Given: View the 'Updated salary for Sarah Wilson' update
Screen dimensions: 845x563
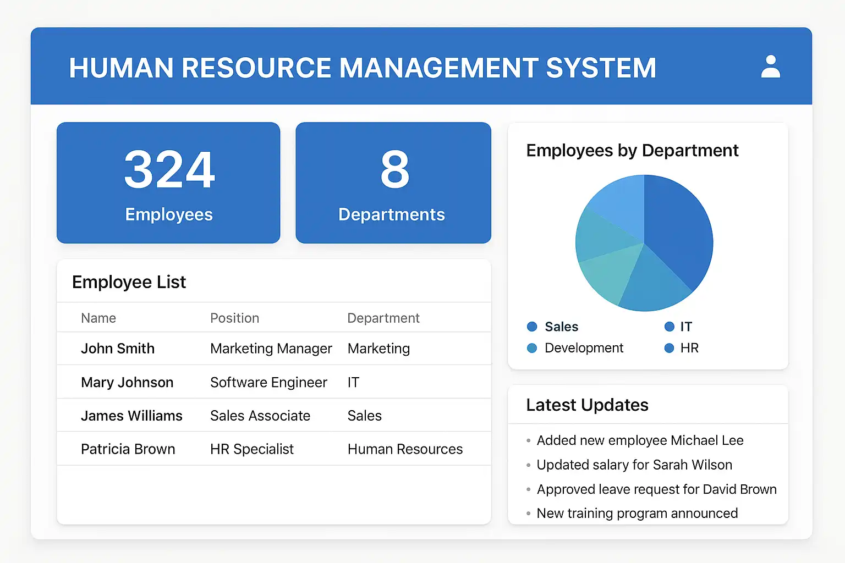Looking at the screenshot, I should point(634,465).
